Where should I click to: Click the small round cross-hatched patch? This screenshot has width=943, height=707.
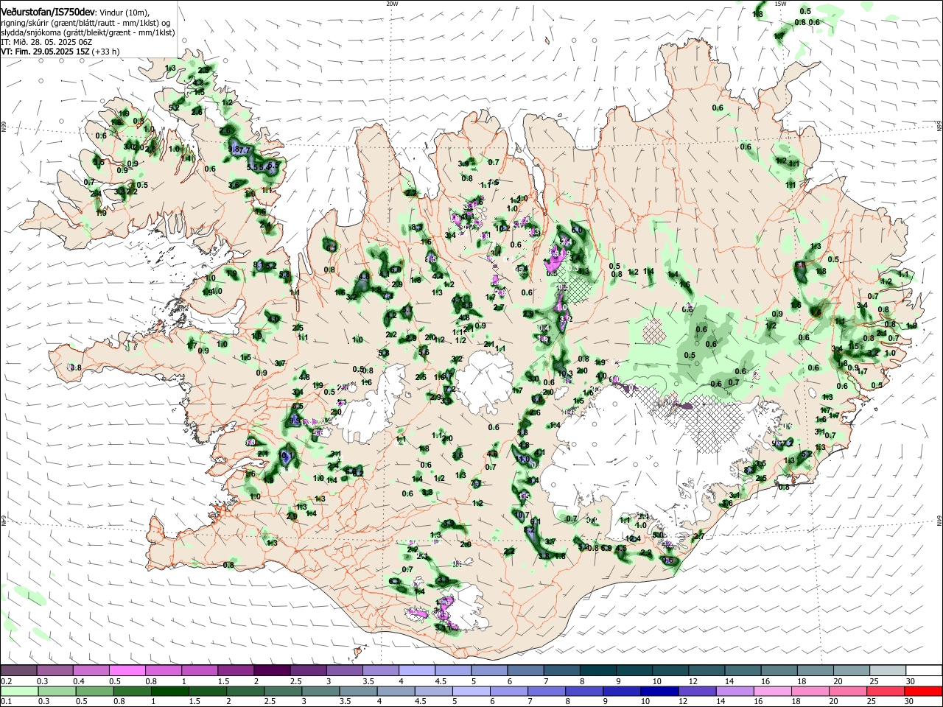653,331
